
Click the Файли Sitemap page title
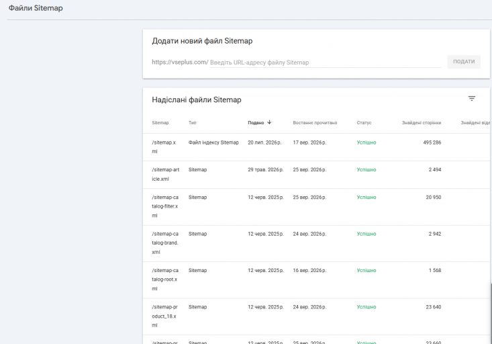click(36, 8)
